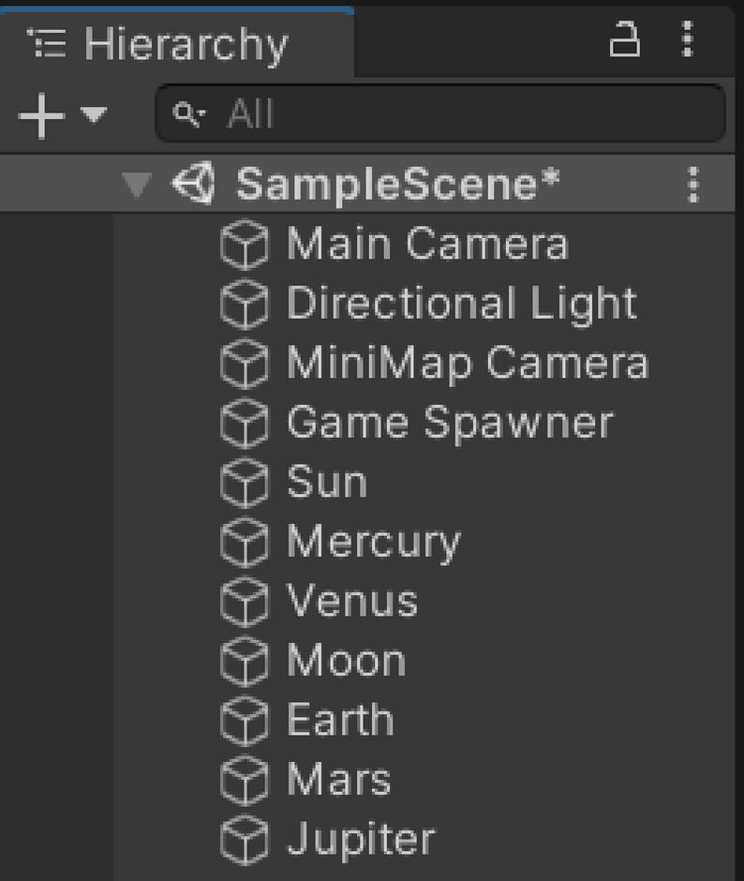Select the MiniMap Camera object

pos(467,365)
